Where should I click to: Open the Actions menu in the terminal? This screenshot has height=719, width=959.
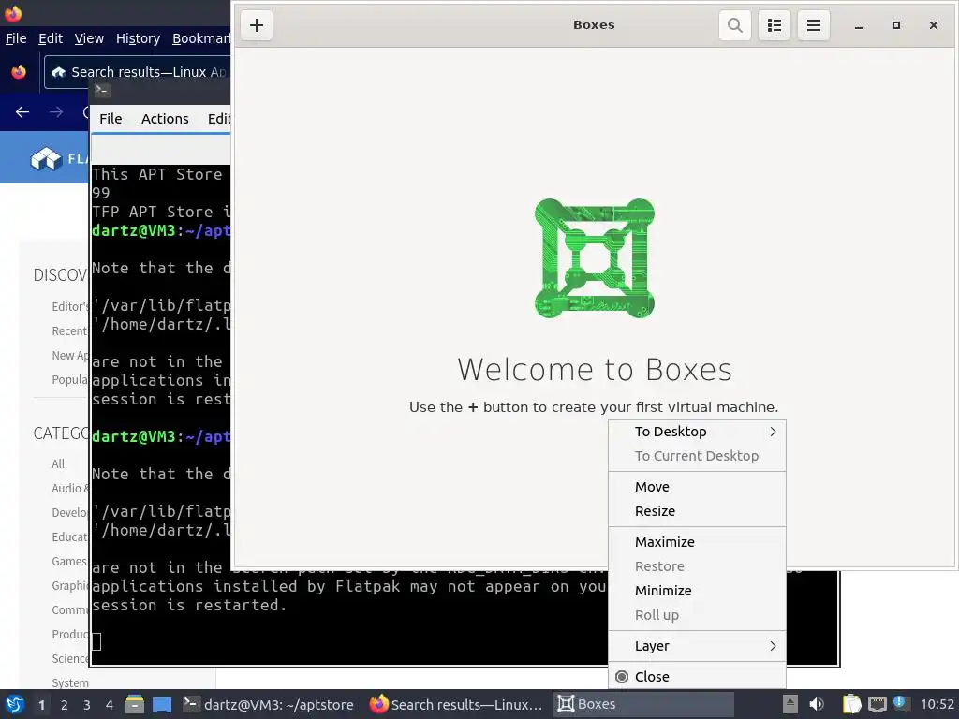(165, 119)
